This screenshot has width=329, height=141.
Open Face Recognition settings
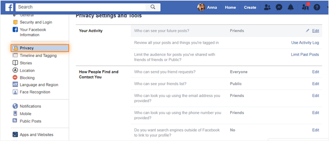(x=35, y=92)
